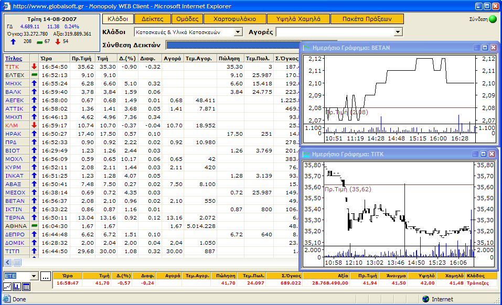Select the ΒΕΤΑΝ stock title

[15, 201]
